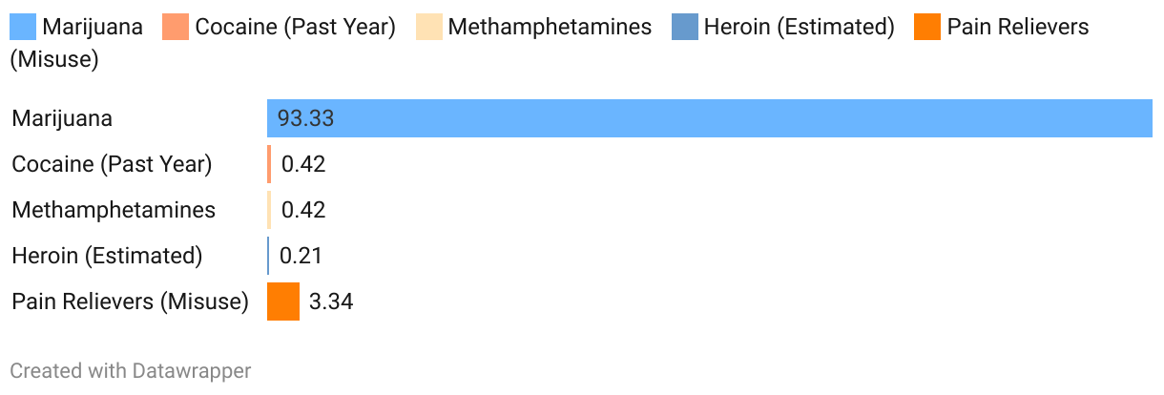Click the thin Cocaine bar in chart
Viewport: 1164px width, 395px height.
269,164
